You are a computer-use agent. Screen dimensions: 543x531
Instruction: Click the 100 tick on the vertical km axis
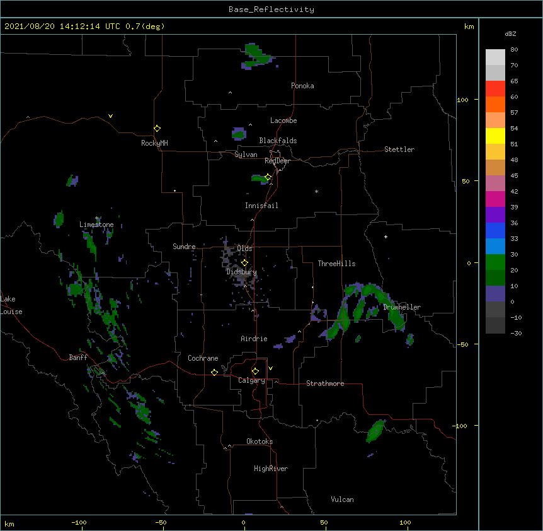[x=462, y=100]
